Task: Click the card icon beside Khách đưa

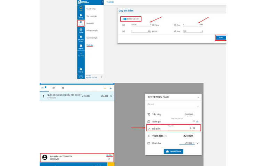Action: (x=149, y=143)
